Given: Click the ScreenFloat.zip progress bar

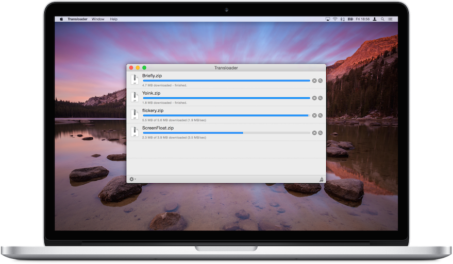Looking at the screenshot, I should point(226,133).
